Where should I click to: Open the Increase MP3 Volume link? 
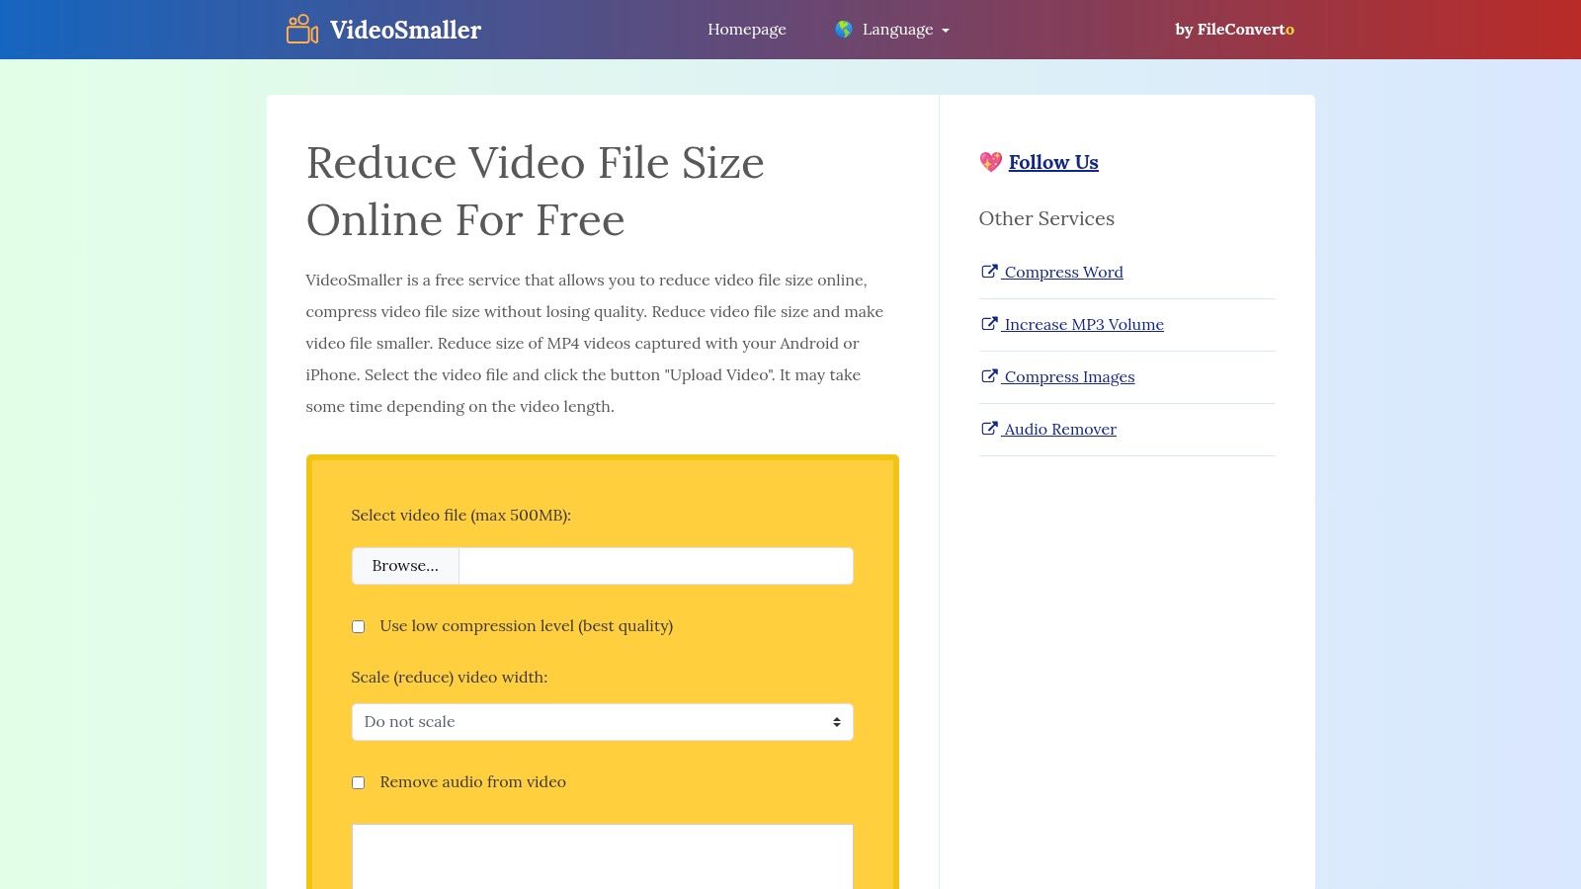tap(1083, 324)
